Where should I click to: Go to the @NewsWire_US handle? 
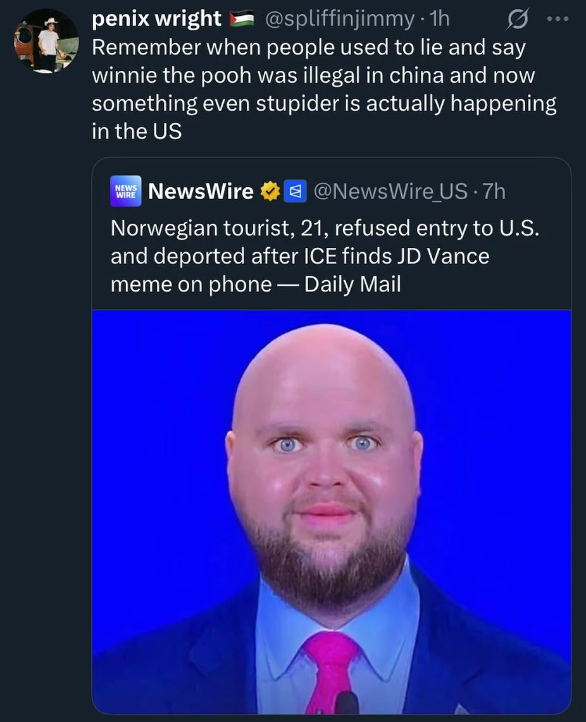pos(390,190)
